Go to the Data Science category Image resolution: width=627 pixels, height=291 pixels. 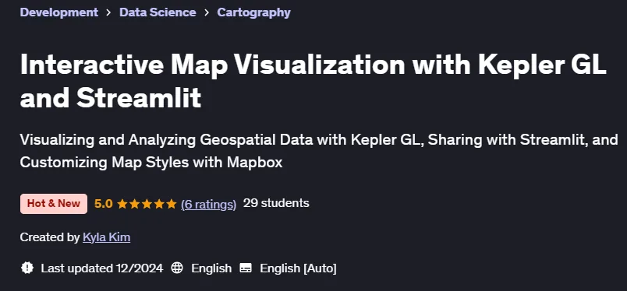pos(158,12)
